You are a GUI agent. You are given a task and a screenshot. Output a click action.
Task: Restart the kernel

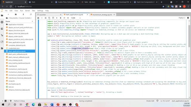(x=64, y=18)
